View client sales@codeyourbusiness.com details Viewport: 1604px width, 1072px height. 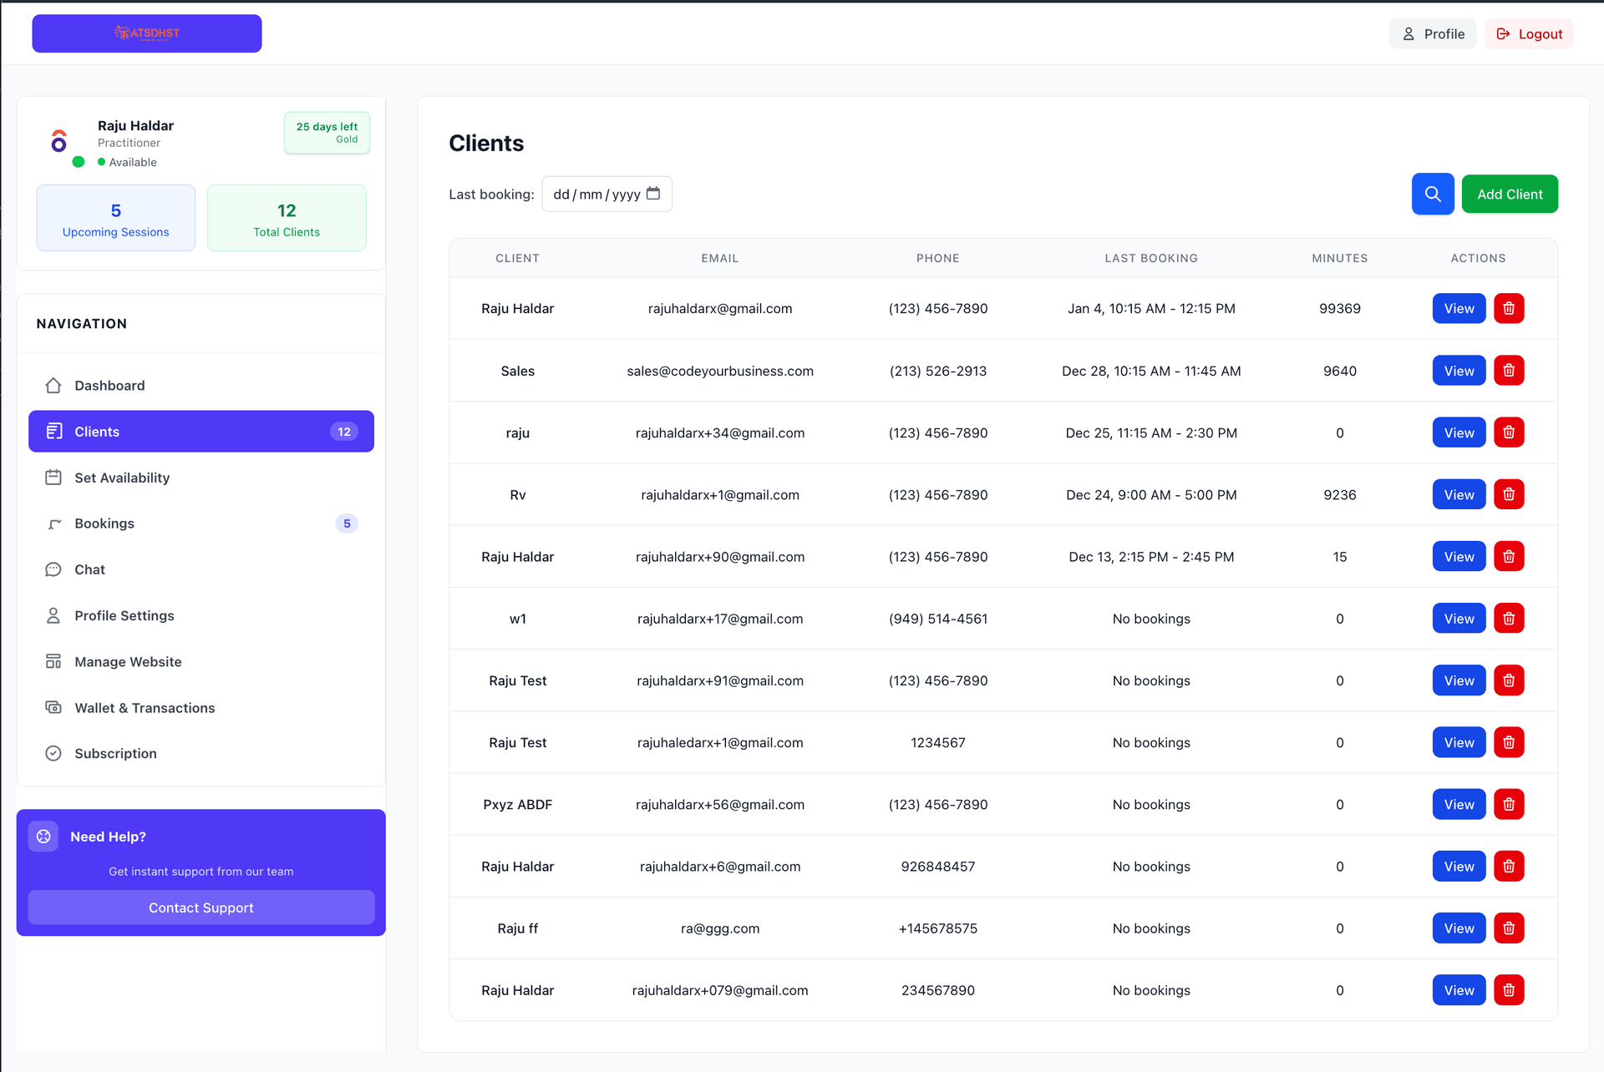1458,371
